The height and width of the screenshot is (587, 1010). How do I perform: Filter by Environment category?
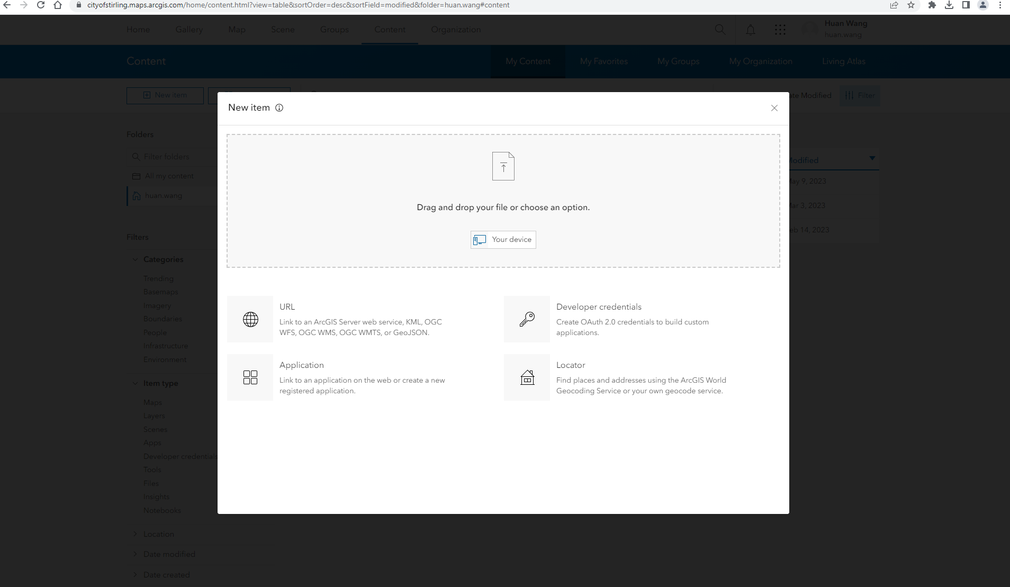[x=165, y=359]
